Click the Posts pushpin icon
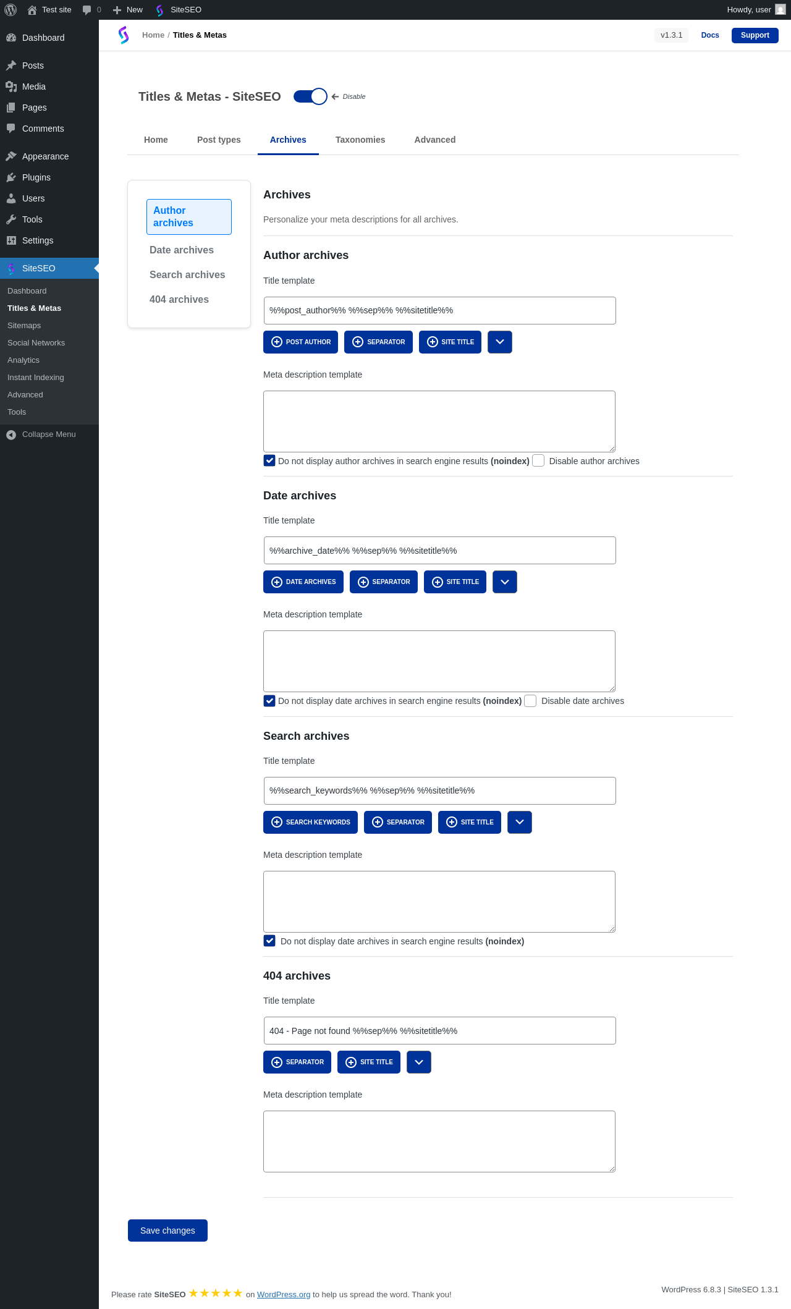Image resolution: width=791 pixels, height=1309 pixels. [11, 66]
